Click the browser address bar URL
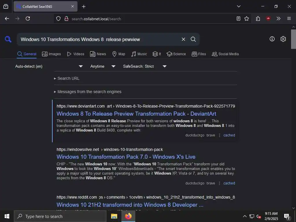The width and height of the screenshot is (296, 222). coord(96,19)
